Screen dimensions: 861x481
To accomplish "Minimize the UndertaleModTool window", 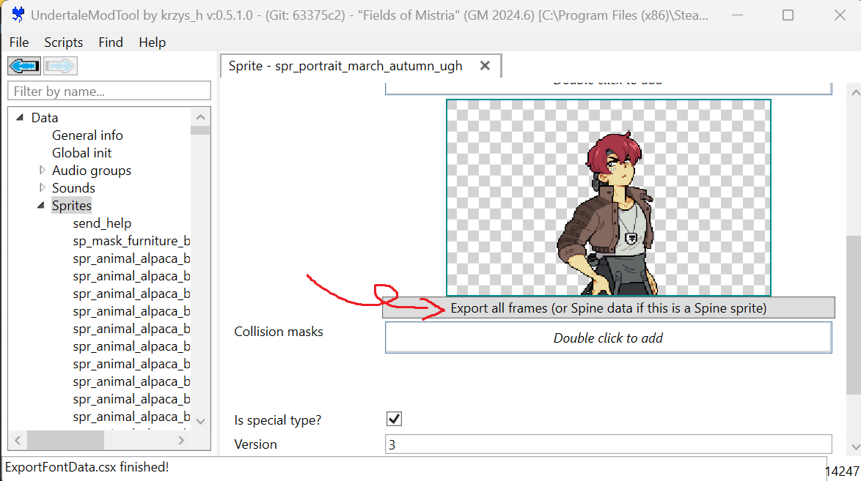I will pyautogui.click(x=738, y=15).
